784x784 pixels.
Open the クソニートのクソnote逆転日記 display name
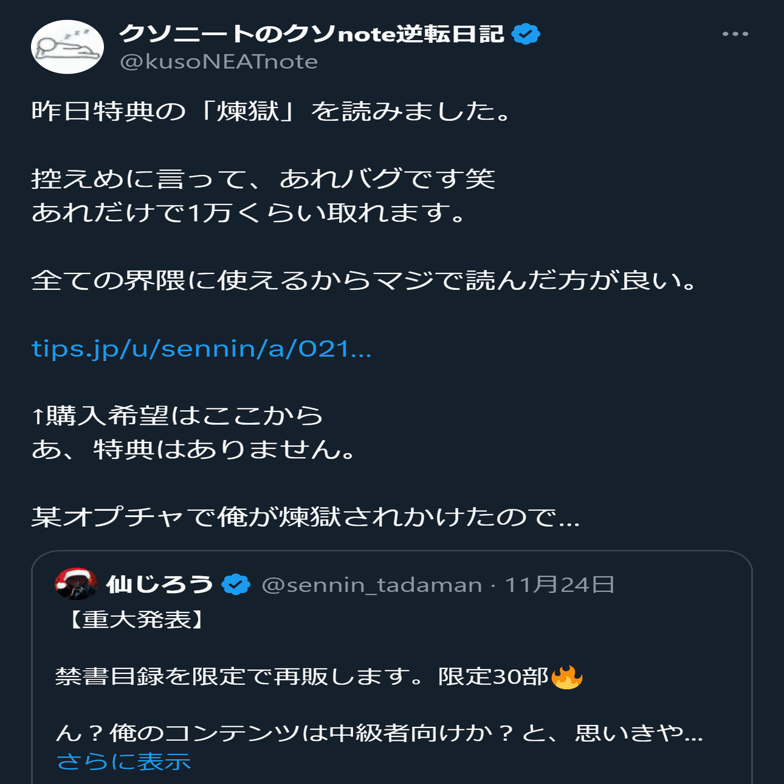point(311,34)
